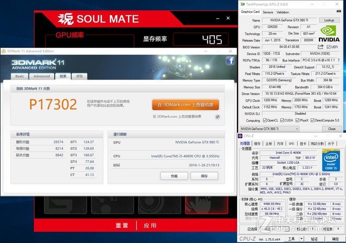The height and width of the screenshot is (243, 346).
Task: Uncheck auto view results on 3DMark.com
Action: coord(218,117)
